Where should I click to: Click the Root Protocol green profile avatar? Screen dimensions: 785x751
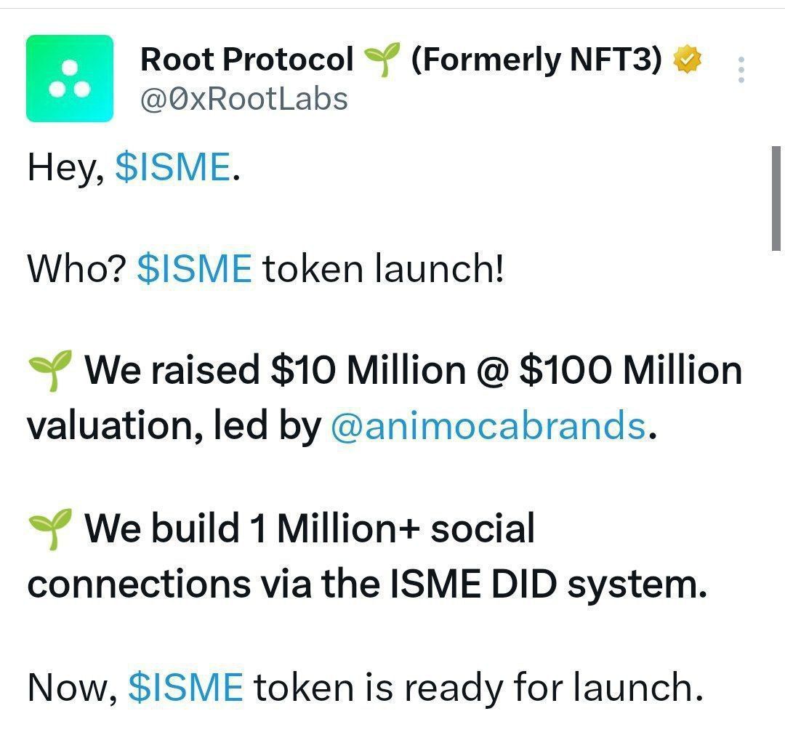point(70,79)
